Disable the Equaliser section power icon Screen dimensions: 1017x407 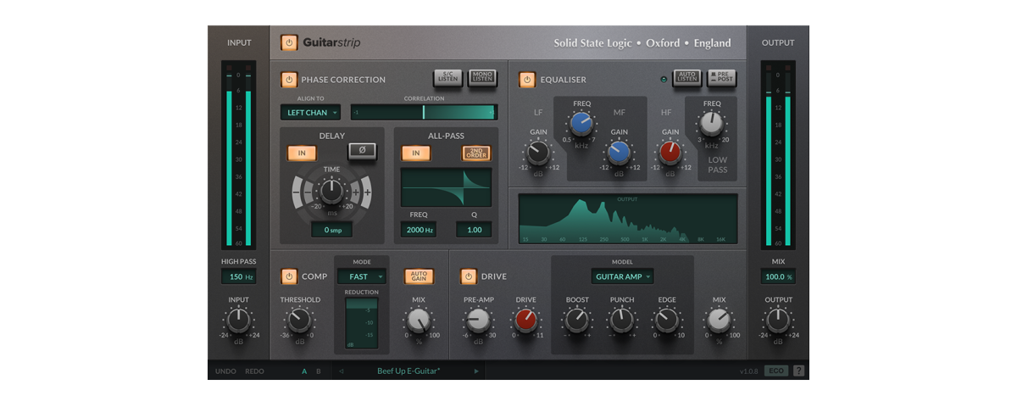(527, 80)
